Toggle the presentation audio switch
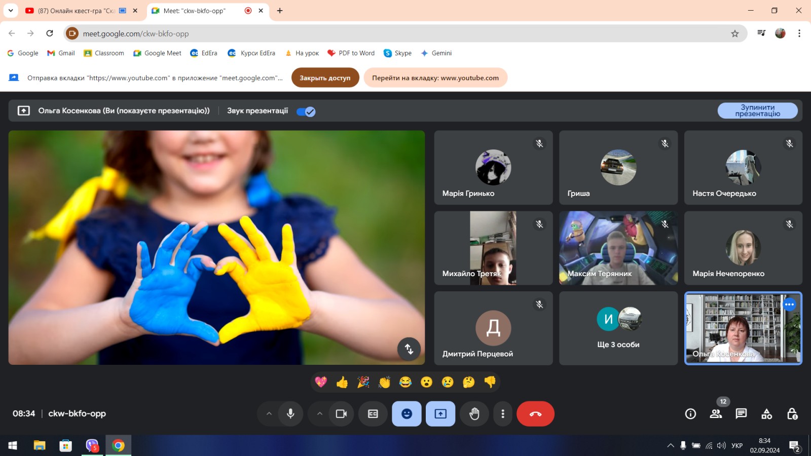 (306, 111)
